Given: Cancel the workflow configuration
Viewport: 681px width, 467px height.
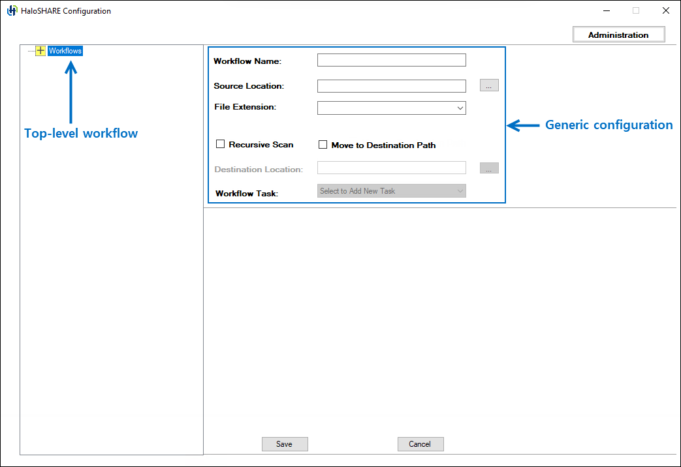Looking at the screenshot, I should [x=420, y=444].
